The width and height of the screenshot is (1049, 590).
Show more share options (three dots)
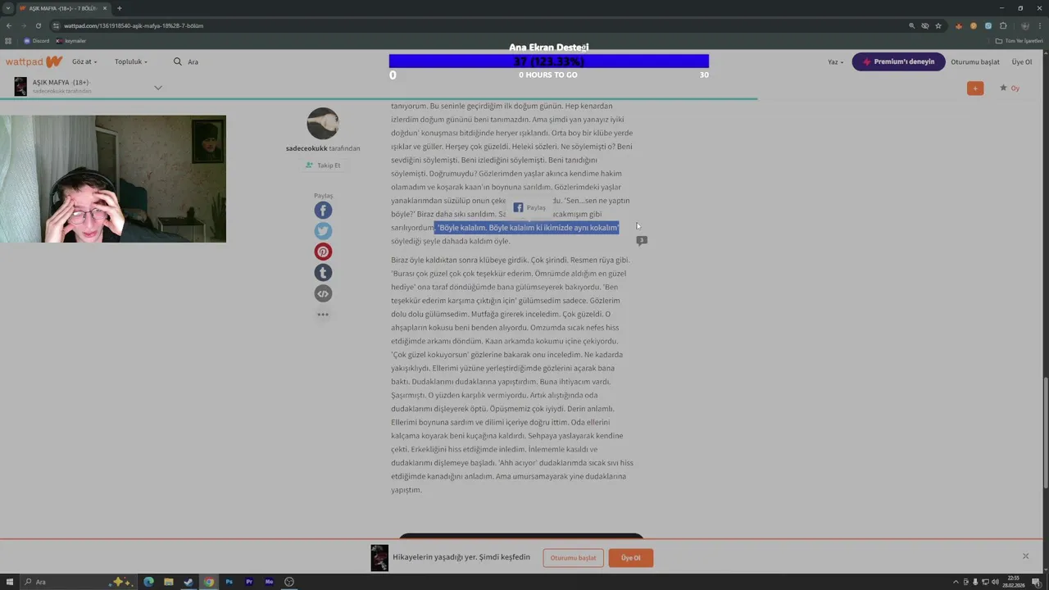(323, 315)
